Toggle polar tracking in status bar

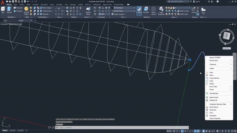185,131
